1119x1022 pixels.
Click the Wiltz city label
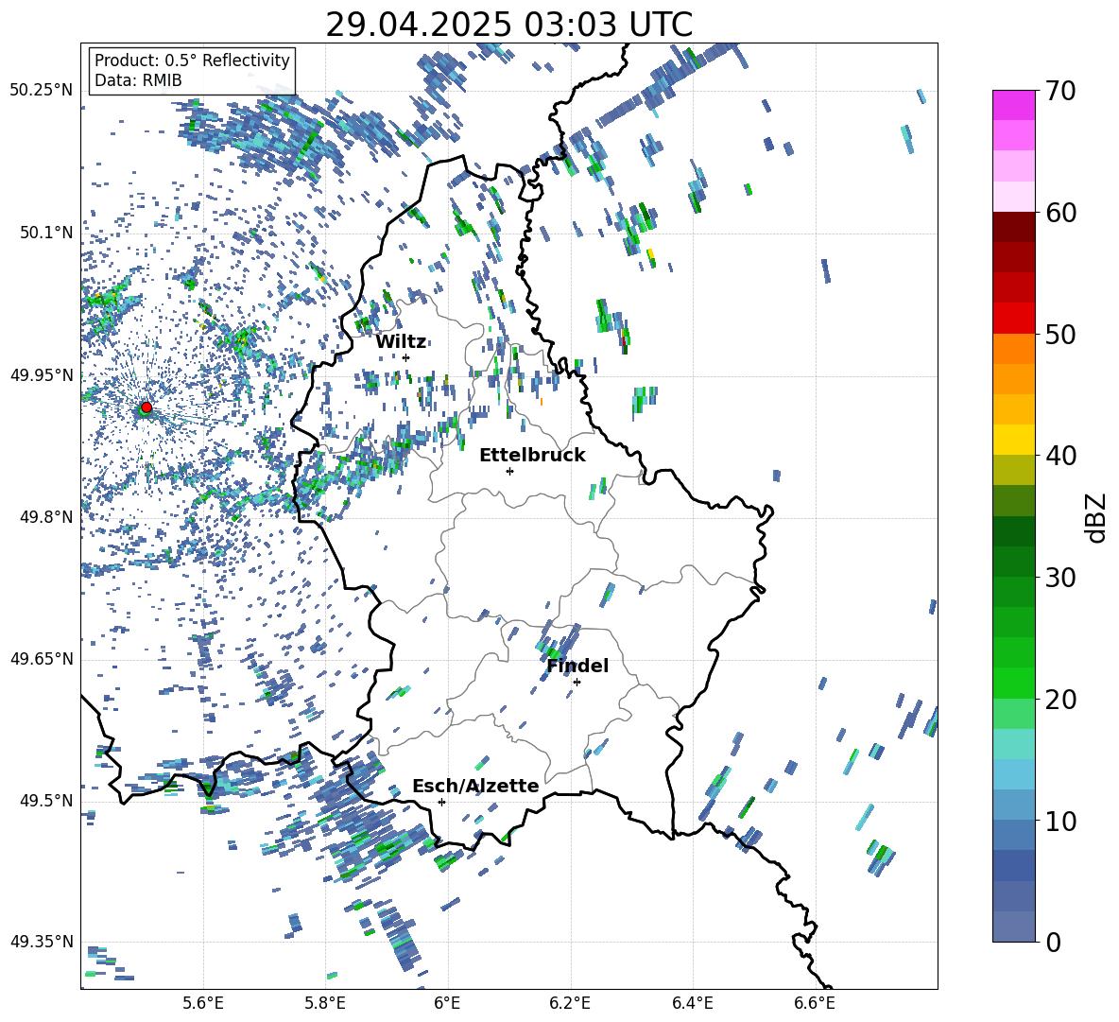[401, 342]
